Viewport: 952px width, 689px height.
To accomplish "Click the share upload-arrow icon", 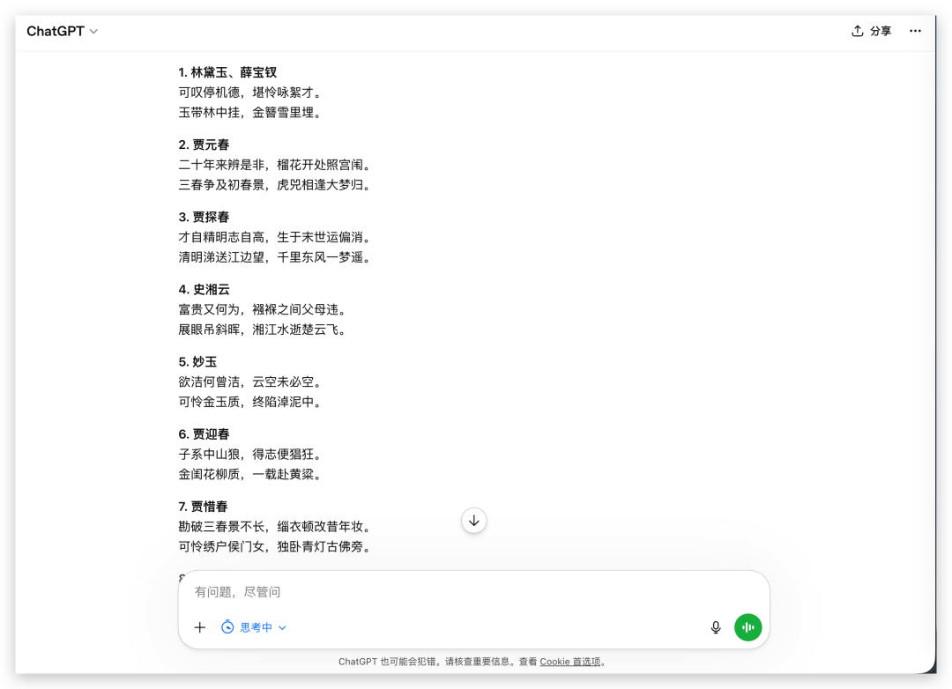I will point(856,30).
